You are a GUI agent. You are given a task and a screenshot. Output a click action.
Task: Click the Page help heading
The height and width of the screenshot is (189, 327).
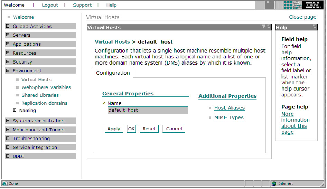tap(295, 107)
